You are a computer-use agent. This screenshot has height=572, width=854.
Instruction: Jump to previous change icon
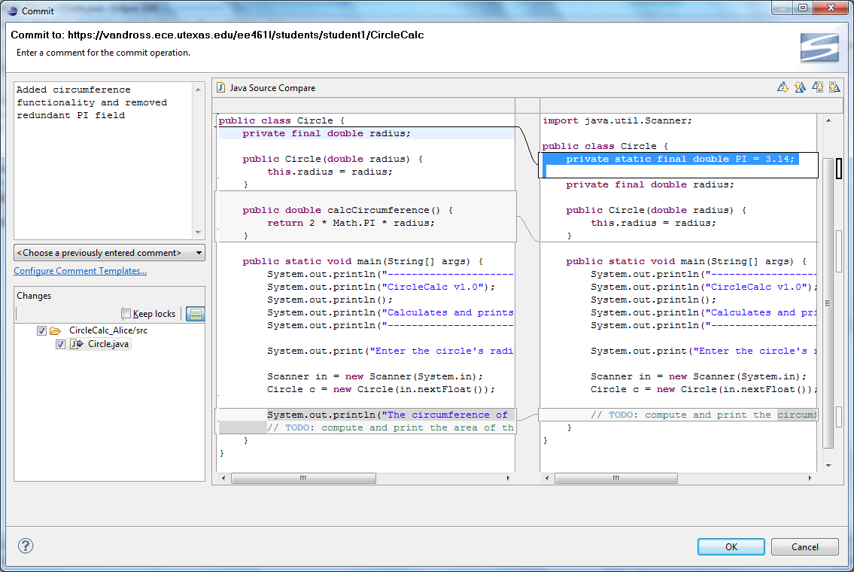(x=834, y=87)
